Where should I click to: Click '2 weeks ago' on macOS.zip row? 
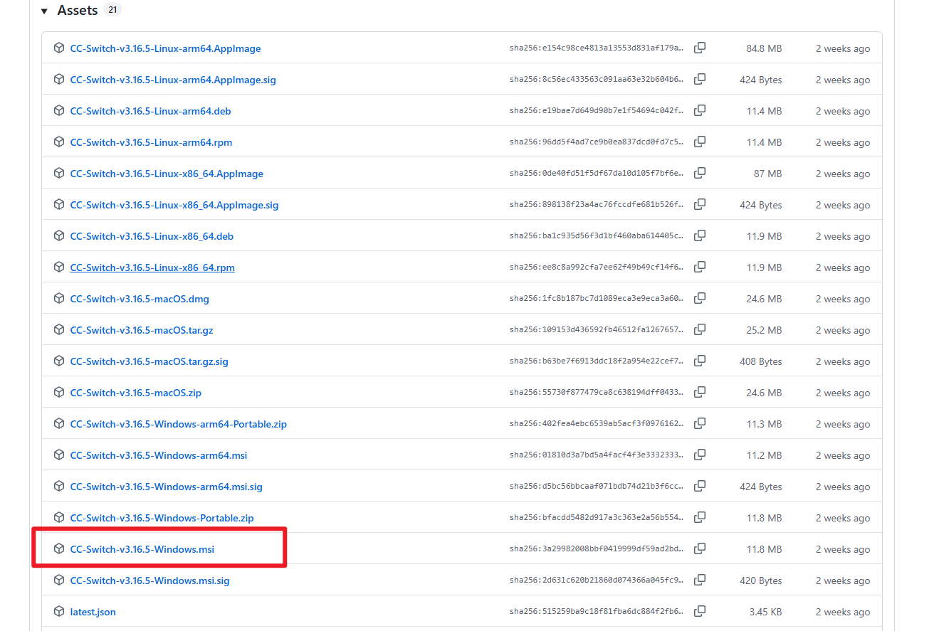point(843,393)
